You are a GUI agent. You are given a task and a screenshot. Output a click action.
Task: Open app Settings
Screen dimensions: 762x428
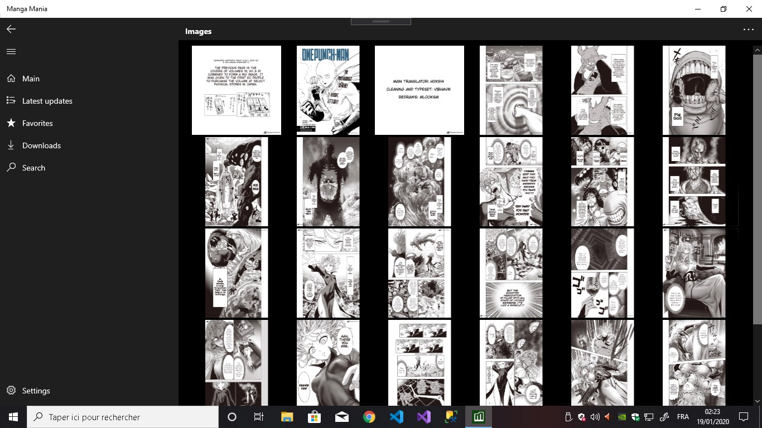(89, 391)
